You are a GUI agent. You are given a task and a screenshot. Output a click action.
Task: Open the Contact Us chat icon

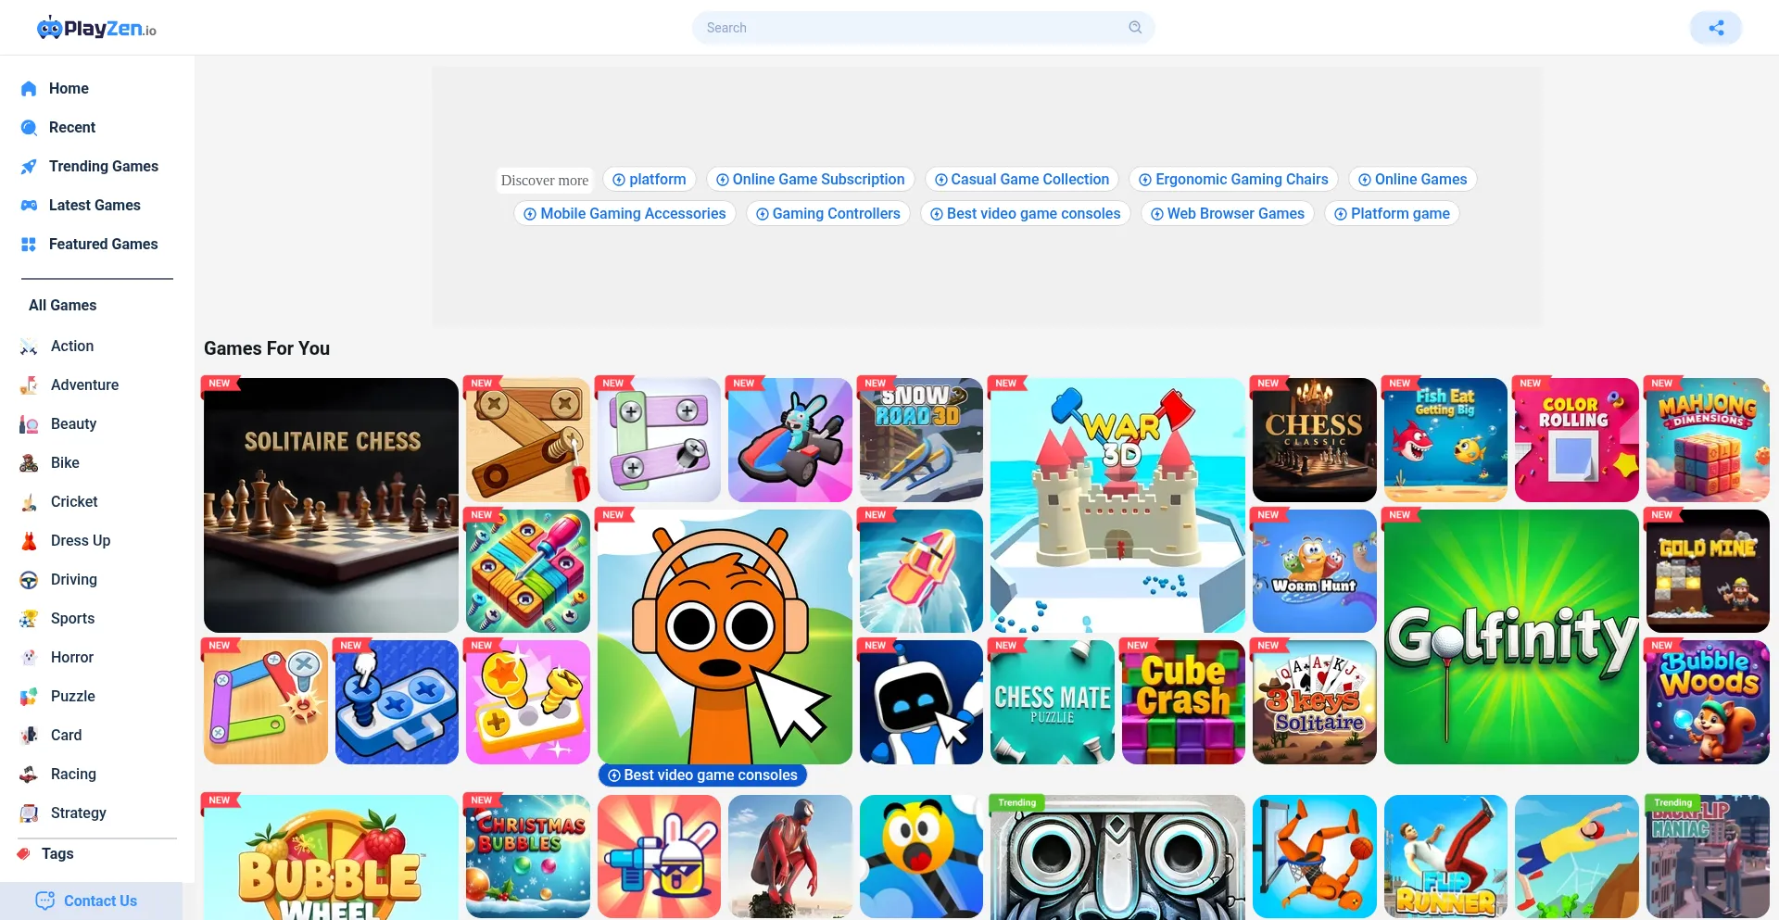pos(44,901)
